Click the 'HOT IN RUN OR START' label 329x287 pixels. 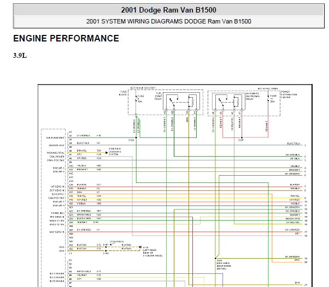pyautogui.click(x=143, y=88)
